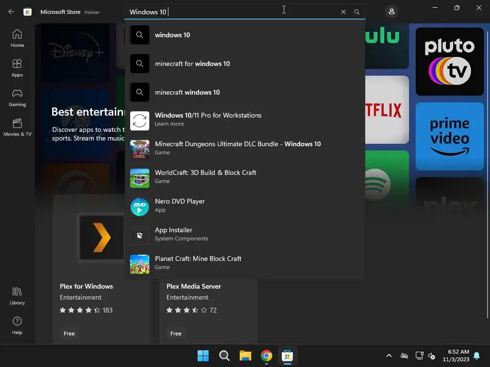Viewport: 490px width, 367px height.
Task: Open the notification bell icon
Action: [477, 356]
